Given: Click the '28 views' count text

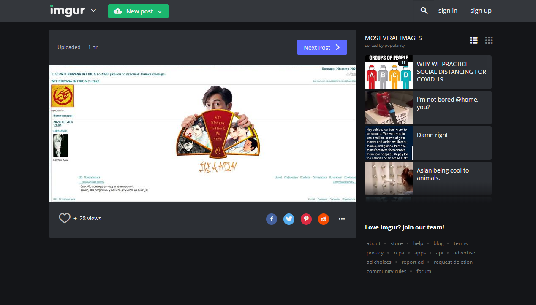Looking at the screenshot, I should click(90, 218).
